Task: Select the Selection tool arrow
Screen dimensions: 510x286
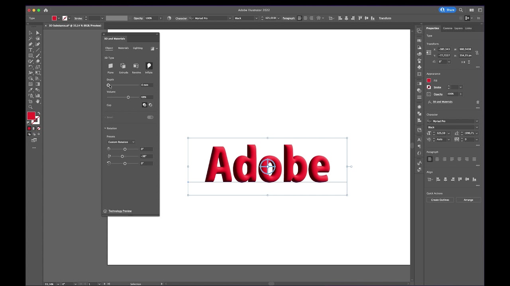Action: coord(30,33)
